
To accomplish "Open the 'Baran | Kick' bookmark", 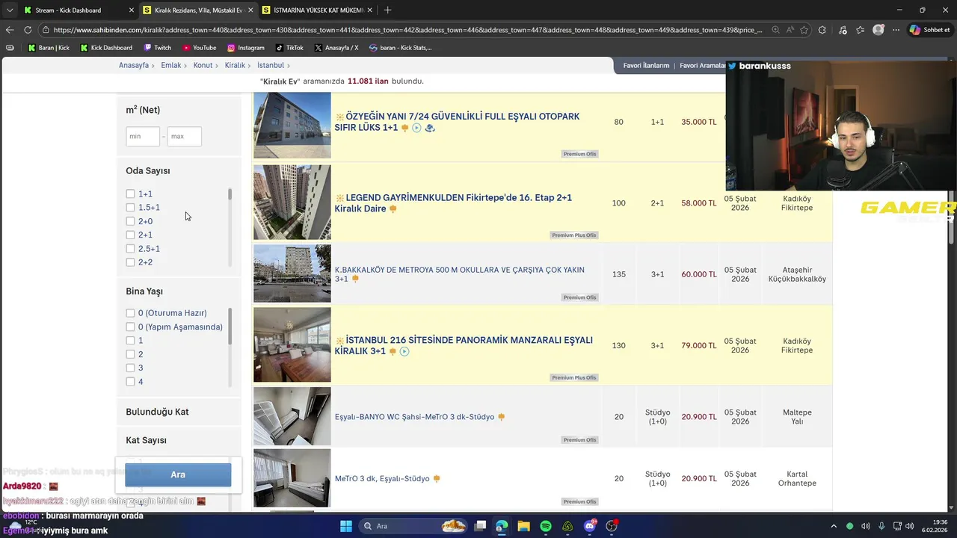I will (x=49, y=48).
